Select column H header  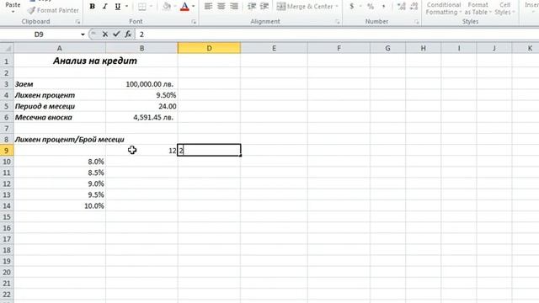pos(423,49)
